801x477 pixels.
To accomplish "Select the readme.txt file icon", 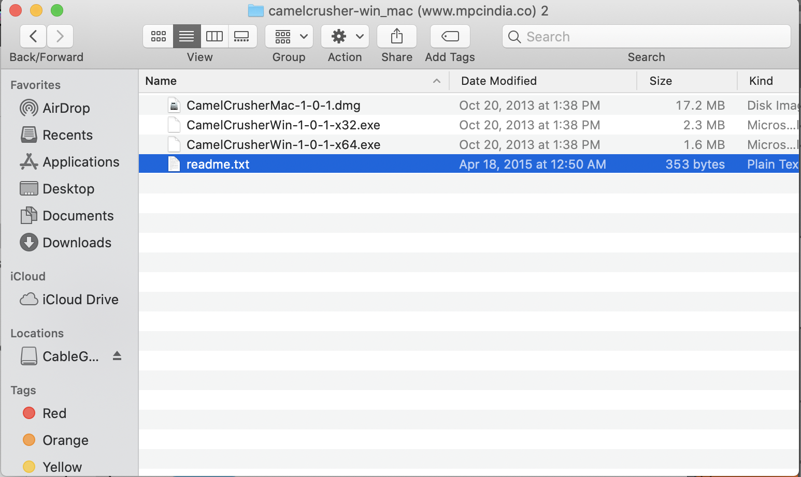I will tap(174, 165).
